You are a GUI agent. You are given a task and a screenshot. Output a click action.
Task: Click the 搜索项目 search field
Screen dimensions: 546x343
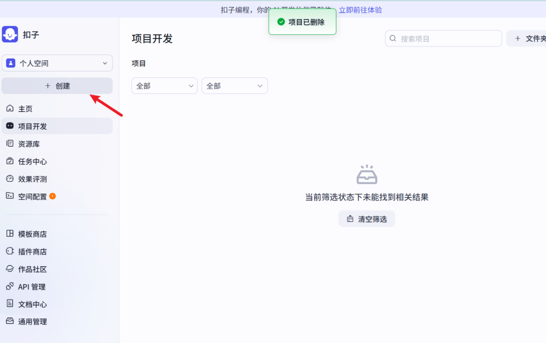[443, 38]
